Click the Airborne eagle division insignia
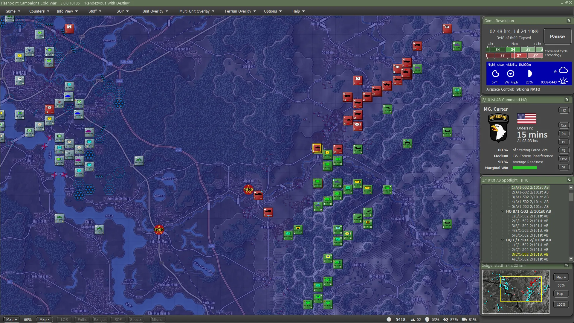 point(498,128)
